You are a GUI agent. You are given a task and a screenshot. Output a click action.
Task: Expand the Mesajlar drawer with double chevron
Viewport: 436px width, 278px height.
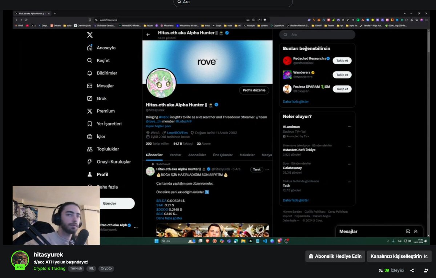(416, 231)
